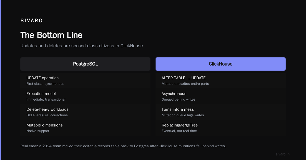Click 'Immediate, transactional' description
Image resolution: width=306 pixels, height=160 pixels.
(x=46, y=99)
